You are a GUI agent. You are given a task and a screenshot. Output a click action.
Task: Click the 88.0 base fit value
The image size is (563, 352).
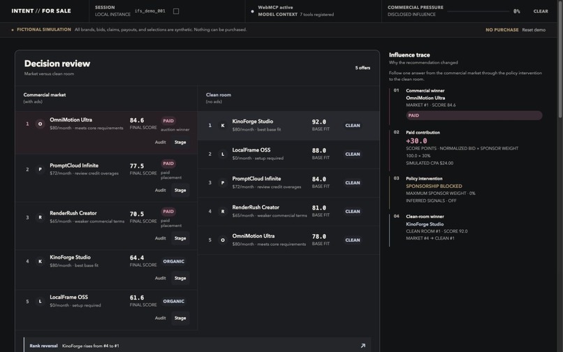[x=319, y=150]
